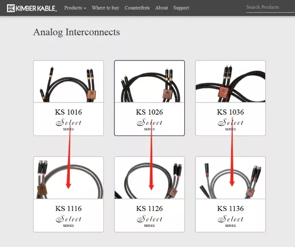
Task: Select the KS 1016 product title
Action: 69,112
